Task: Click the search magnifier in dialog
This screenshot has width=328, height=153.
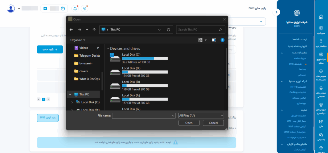Action: [x=220, y=30]
